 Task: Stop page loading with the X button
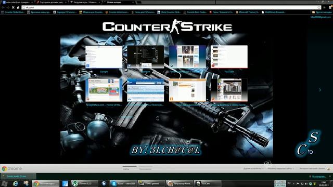tap(13, 7)
